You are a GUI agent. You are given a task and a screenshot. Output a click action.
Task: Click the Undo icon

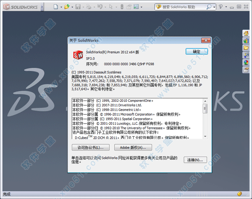pos(100,7)
